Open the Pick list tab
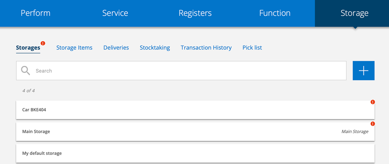Image resolution: width=389 pixels, height=164 pixels. point(252,48)
